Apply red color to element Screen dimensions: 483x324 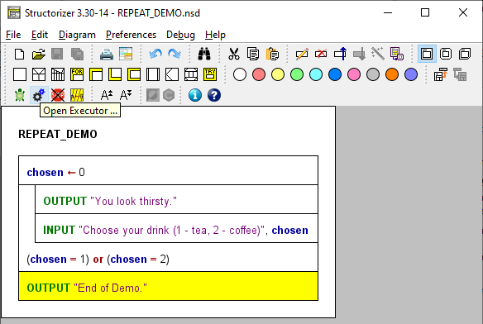pyautogui.click(x=259, y=74)
